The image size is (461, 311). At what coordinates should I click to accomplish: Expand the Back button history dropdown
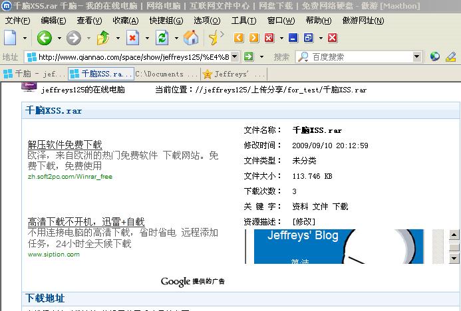click(59, 38)
